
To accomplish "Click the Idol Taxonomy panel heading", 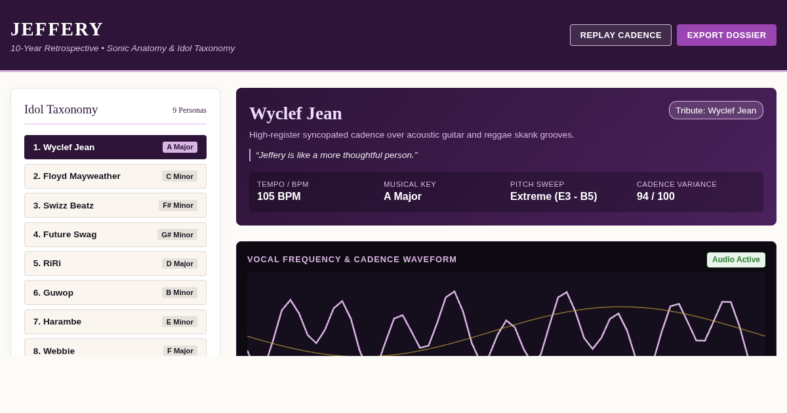I will (61, 109).
